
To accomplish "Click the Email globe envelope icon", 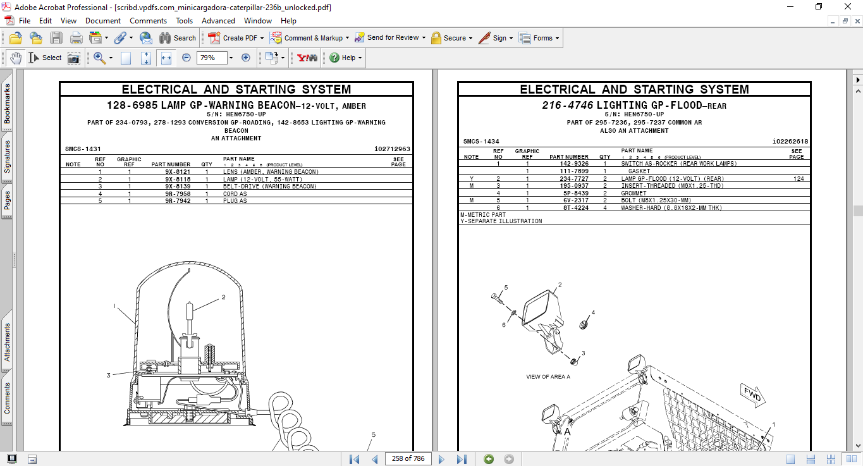I will [x=145, y=38].
